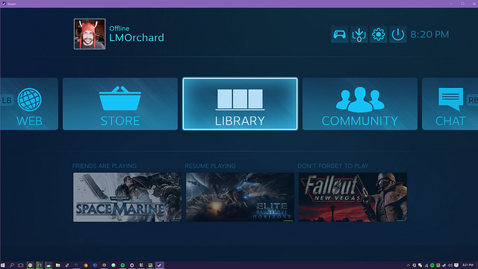Open the downloads icon in header
The height and width of the screenshot is (269, 478).
(358, 34)
